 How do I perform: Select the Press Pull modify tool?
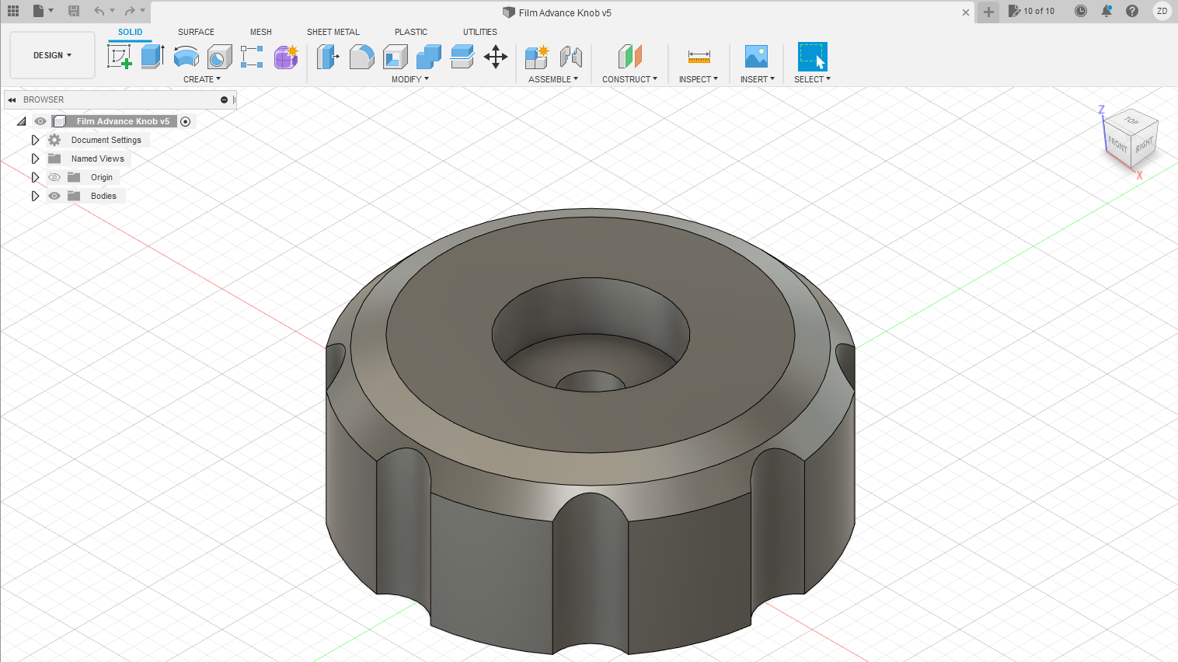(329, 56)
